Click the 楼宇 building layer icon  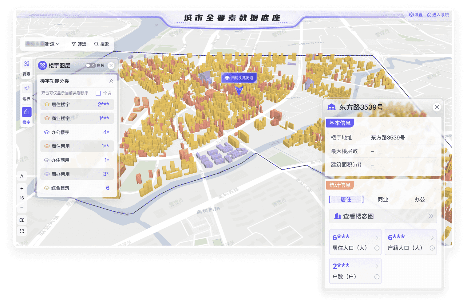tap(26, 112)
